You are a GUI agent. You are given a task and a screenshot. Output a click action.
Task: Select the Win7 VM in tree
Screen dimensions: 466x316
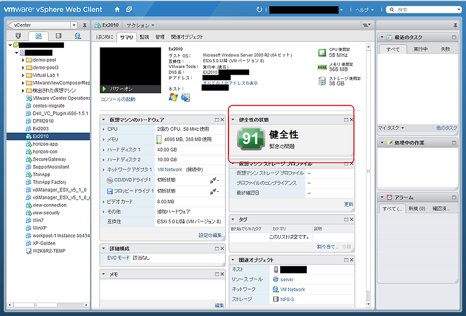[x=38, y=220]
